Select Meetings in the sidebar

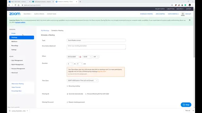[22, 37]
